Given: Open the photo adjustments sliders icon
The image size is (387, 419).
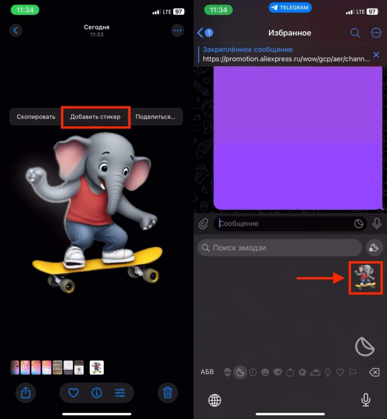Looking at the screenshot, I should 120,392.
